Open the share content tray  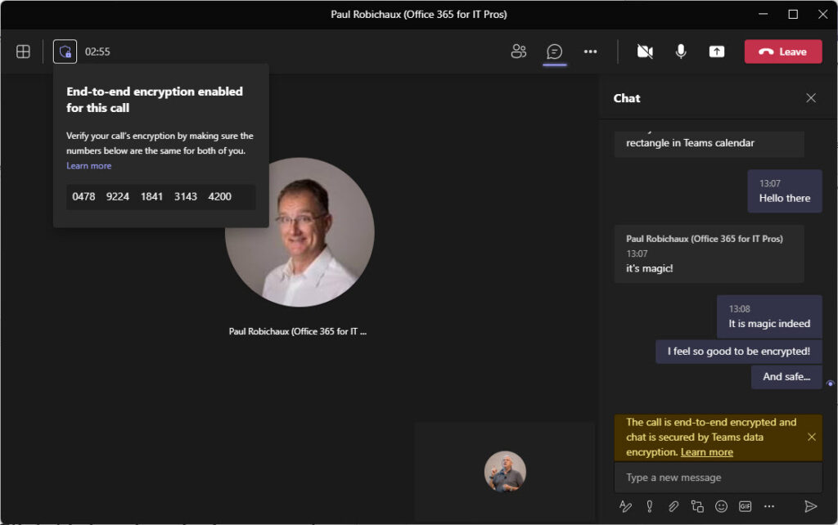pyautogui.click(x=716, y=52)
